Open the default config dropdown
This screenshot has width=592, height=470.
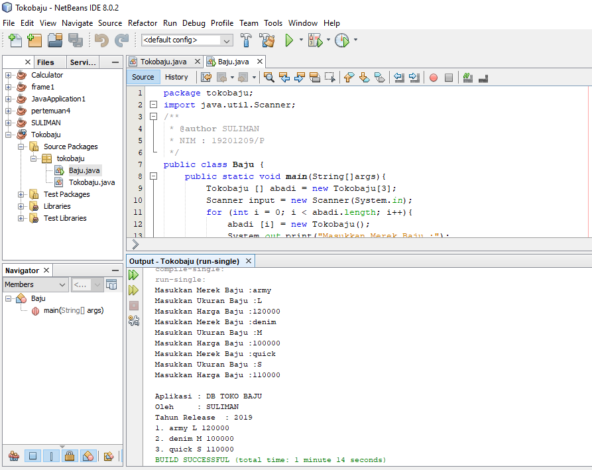(187, 40)
